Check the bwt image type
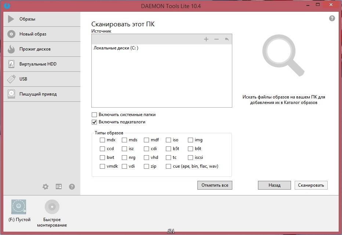The width and height of the screenshot is (342, 235). pyautogui.click(x=102, y=157)
